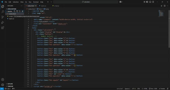Screen dimensions: 170x90
Task: Create a new folder in the Explorer
Action: (17, 11)
